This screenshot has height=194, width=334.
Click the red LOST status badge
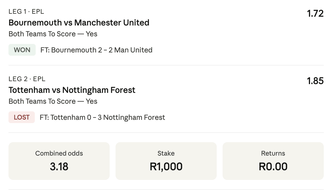point(22,117)
